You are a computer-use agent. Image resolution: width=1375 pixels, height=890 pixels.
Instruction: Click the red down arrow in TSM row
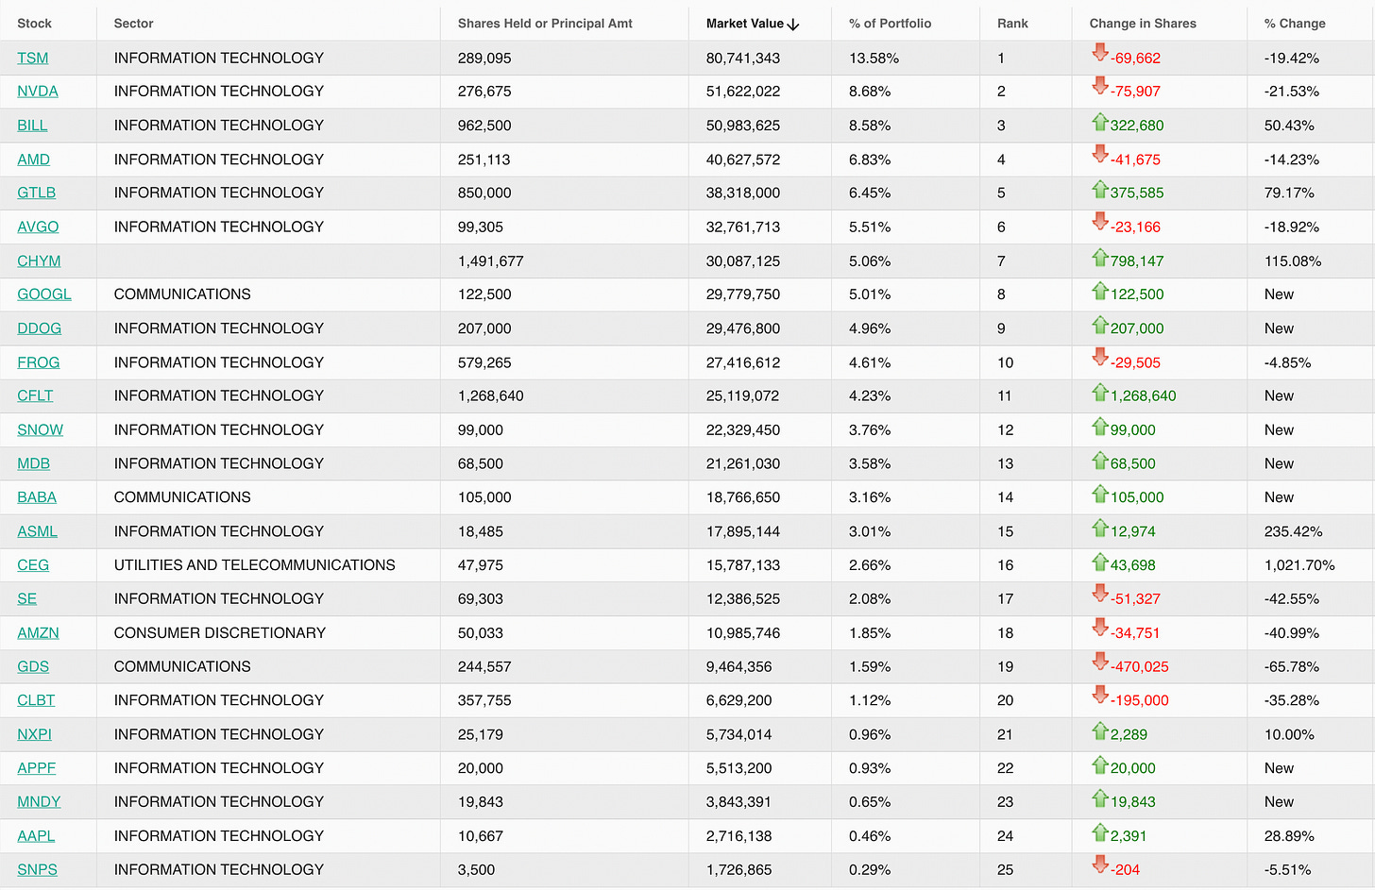tap(1099, 54)
